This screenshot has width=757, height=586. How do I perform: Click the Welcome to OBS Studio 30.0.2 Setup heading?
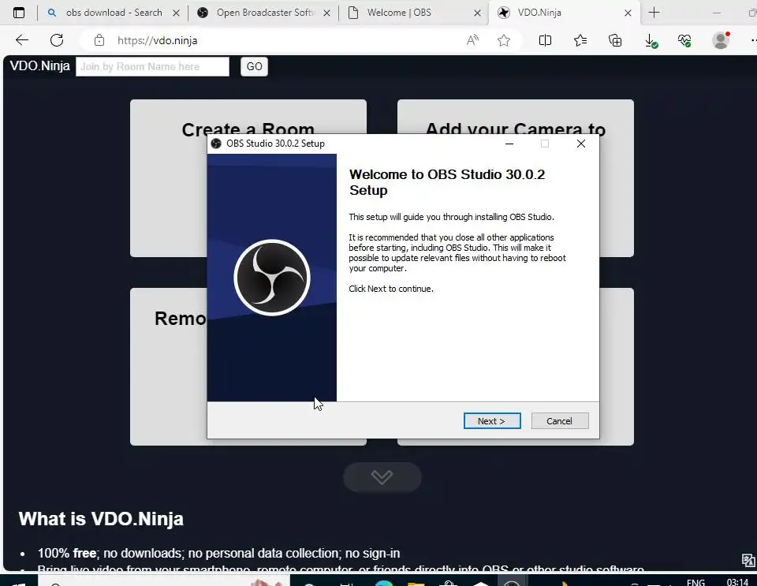(x=447, y=182)
